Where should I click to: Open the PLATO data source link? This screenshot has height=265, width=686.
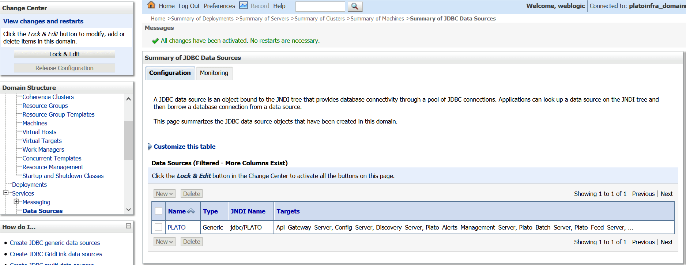click(x=177, y=227)
